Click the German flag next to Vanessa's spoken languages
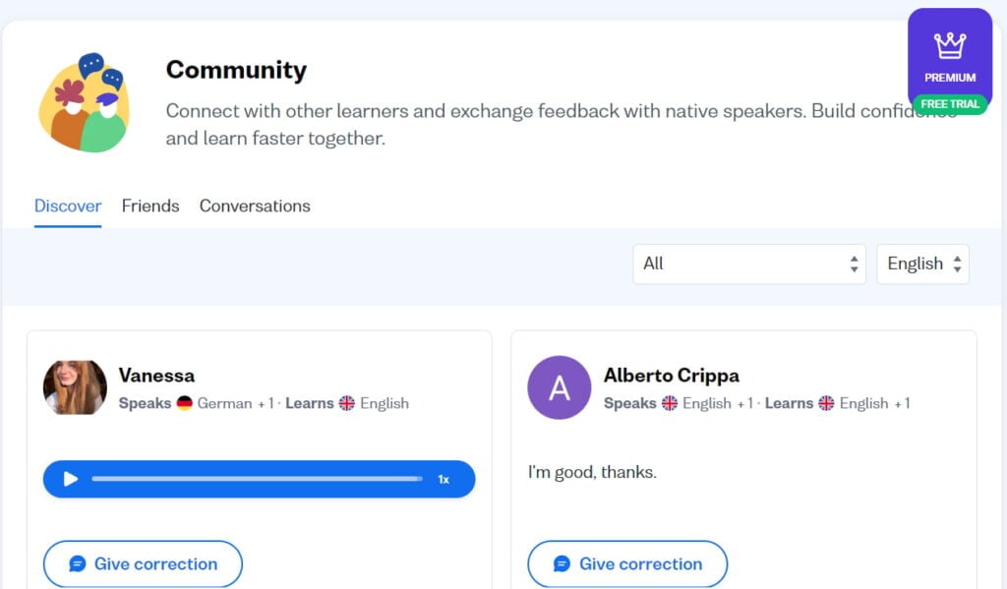The width and height of the screenshot is (1007, 589). 186,403
